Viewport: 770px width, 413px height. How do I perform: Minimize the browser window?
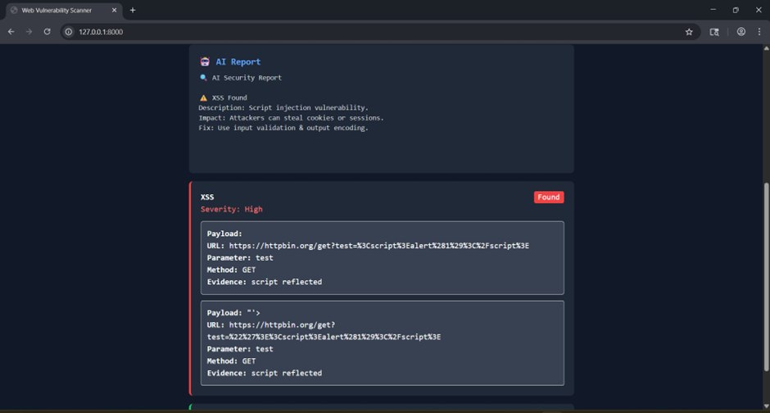713,10
